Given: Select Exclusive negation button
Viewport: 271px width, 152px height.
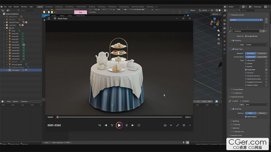Looking at the screenshot, I should (x=262, y=53).
